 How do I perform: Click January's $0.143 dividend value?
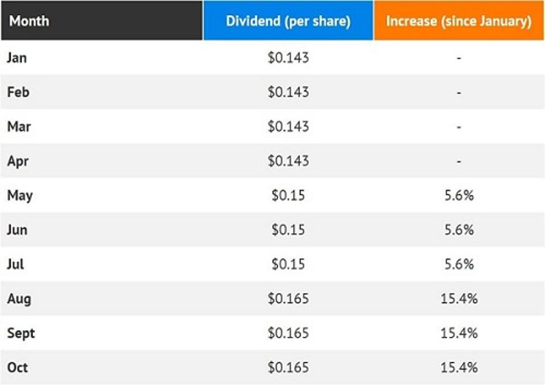tap(288, 57)
